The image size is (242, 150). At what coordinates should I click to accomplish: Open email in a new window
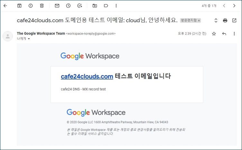tap(234, 20)
